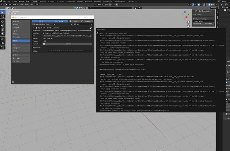This screenshot has height=151, width=230.
Task: Switch to material preview shading
Action: [212, 5]
